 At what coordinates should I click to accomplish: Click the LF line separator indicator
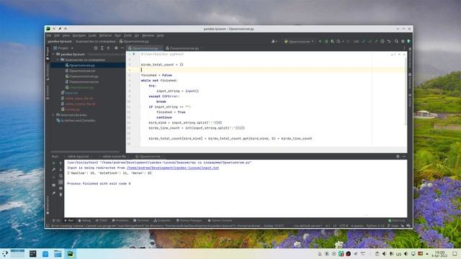coord(335,226)
